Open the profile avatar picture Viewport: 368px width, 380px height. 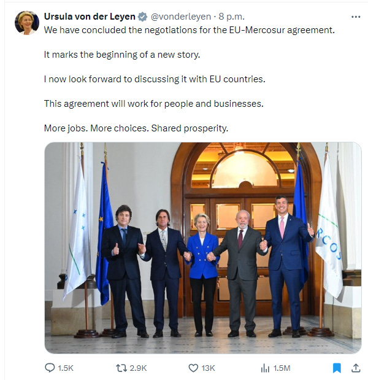point(27,23)
